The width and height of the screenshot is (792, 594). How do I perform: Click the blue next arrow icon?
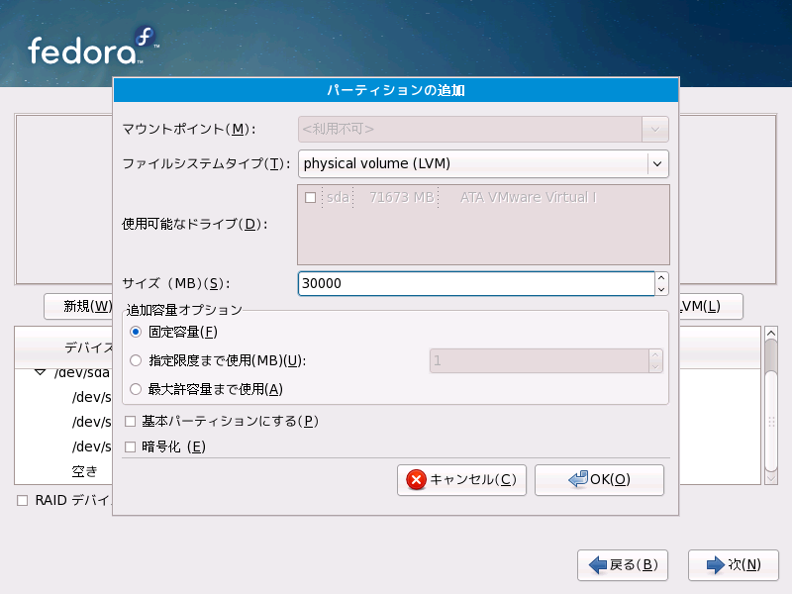[x=715, y=564]
